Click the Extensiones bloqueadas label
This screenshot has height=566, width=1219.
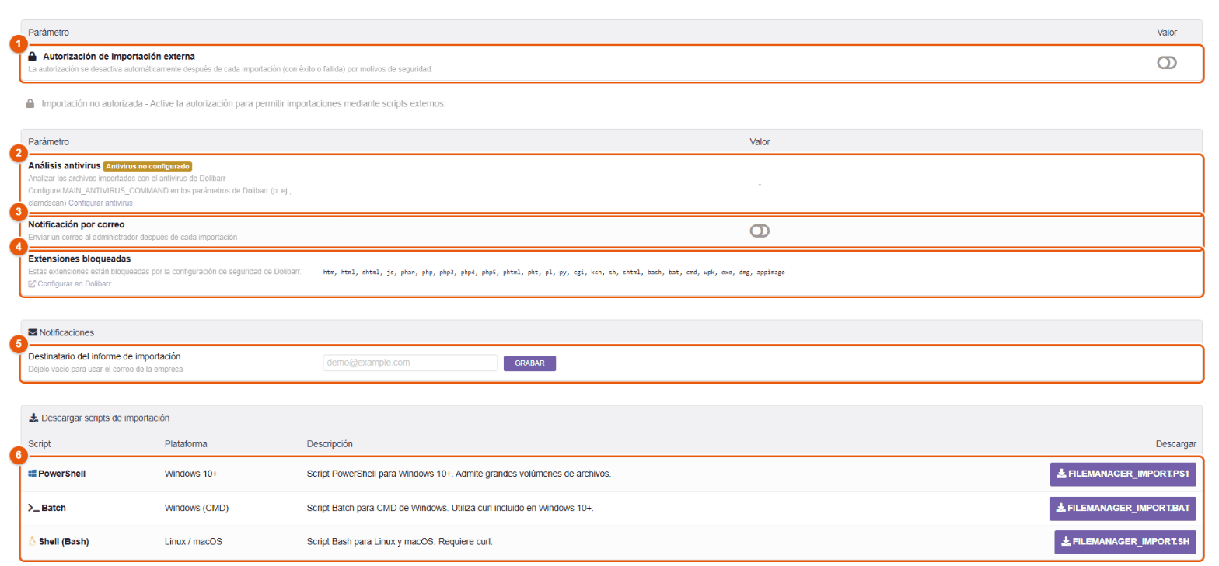click(79, 259)
